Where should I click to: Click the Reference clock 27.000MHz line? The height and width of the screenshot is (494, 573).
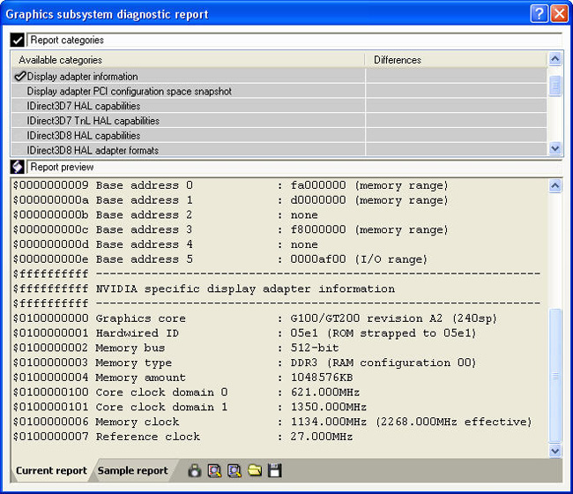[183, 437]
